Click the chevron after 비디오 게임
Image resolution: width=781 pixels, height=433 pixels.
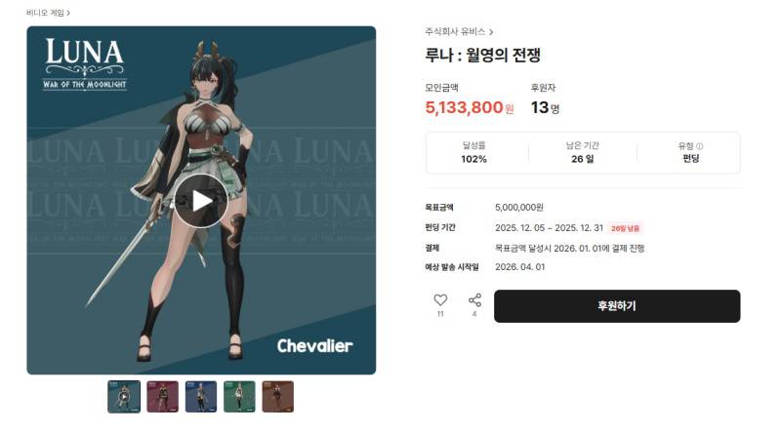pos(68,14)
